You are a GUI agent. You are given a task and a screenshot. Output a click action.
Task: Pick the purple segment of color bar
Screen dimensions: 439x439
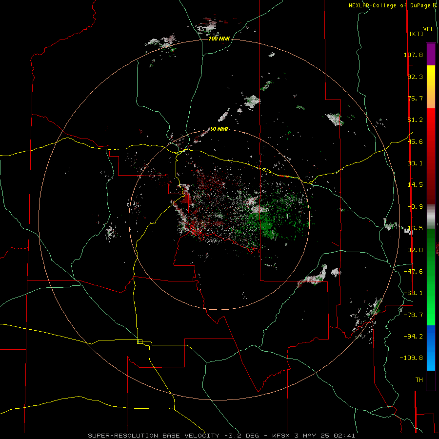coord(431,54)
